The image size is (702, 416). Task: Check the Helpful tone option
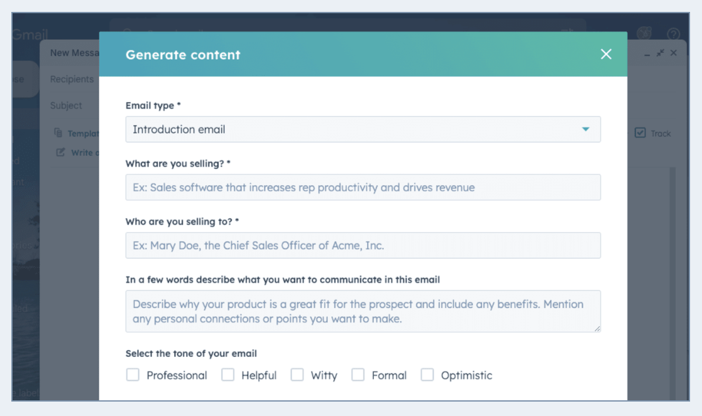pos(228,375)
